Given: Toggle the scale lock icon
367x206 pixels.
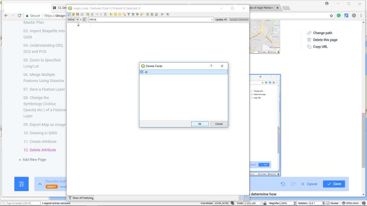Looking at the screenshot, I should click(x=265, y=203).
